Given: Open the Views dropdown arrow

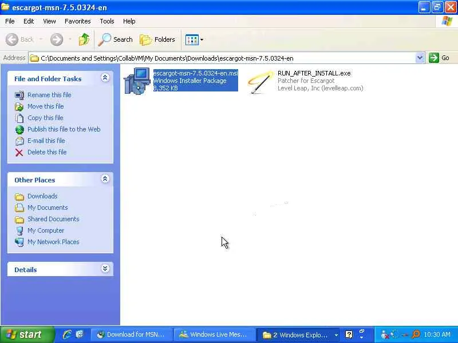Looking at the screenshot, I should (x=202, y=39).
